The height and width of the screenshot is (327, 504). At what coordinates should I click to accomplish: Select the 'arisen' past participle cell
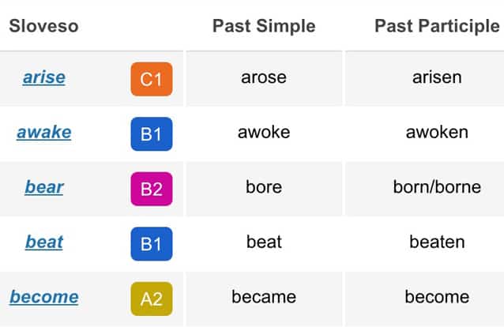tap(425, 78)
